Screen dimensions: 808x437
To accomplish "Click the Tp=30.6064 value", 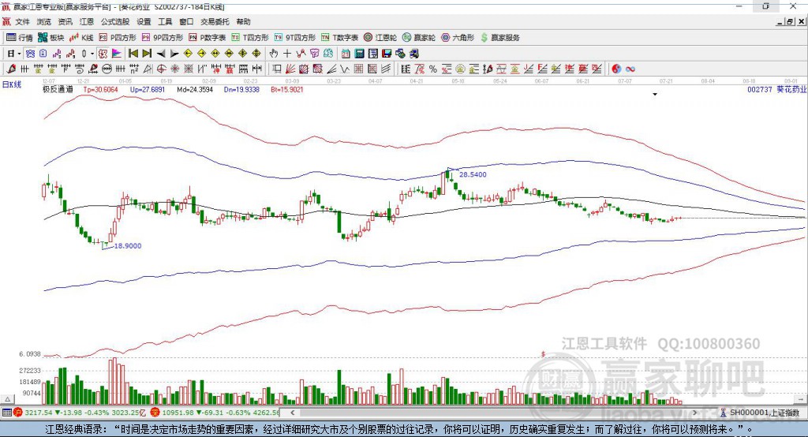I will [100, 89].
